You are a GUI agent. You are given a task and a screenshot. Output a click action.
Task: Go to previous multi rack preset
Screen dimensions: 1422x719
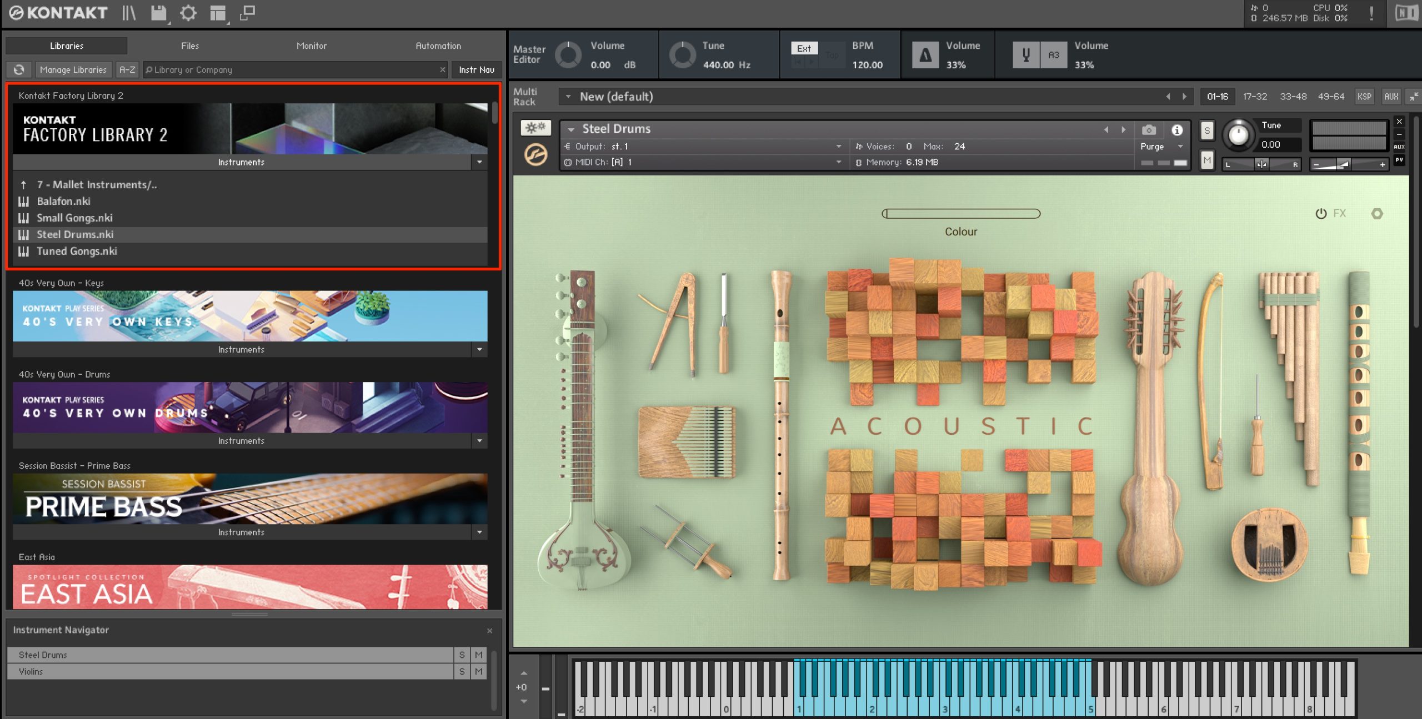(1168, 97)
